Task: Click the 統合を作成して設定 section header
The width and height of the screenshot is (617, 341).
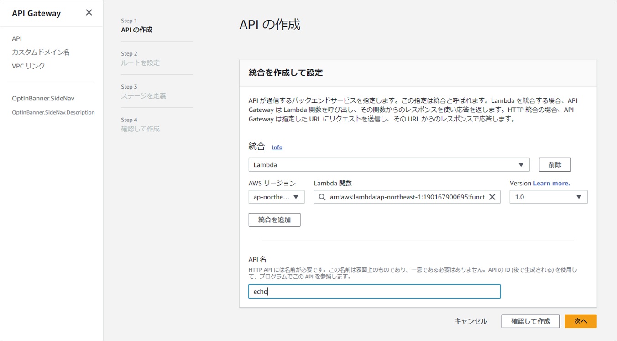Action: click(286, 73)
